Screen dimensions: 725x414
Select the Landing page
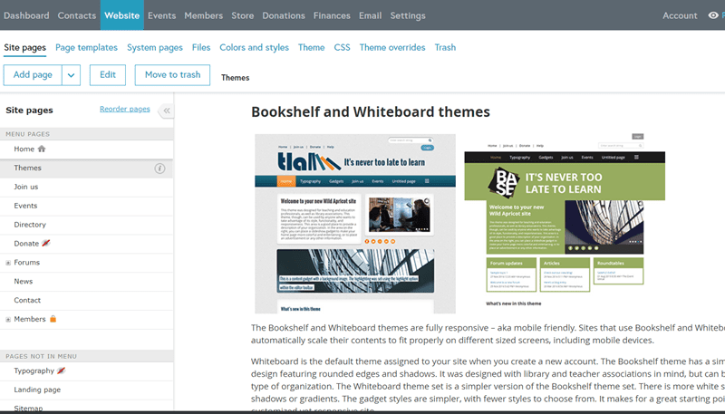pyautogui.click(x=86, y=390)
